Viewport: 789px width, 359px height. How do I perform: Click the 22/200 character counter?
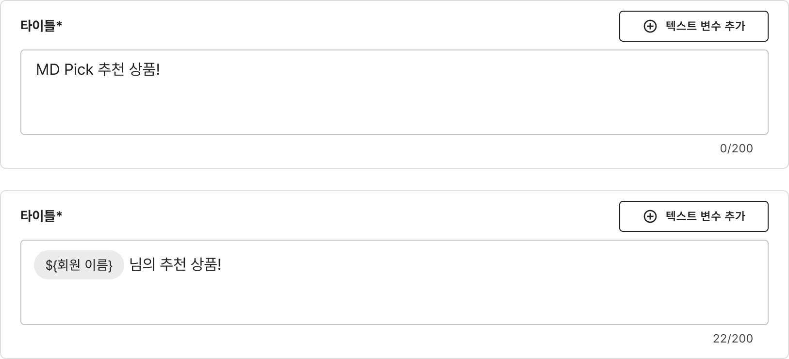point(733,339)
